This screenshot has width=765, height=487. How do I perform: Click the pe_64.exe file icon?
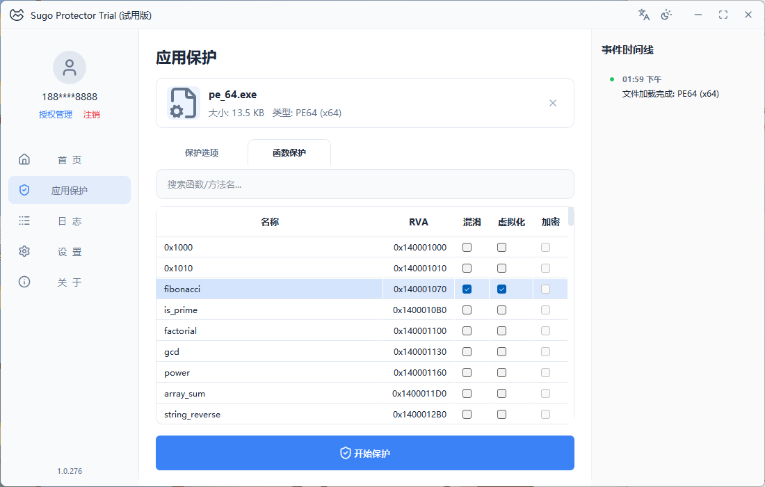click(x=183, y=103)
